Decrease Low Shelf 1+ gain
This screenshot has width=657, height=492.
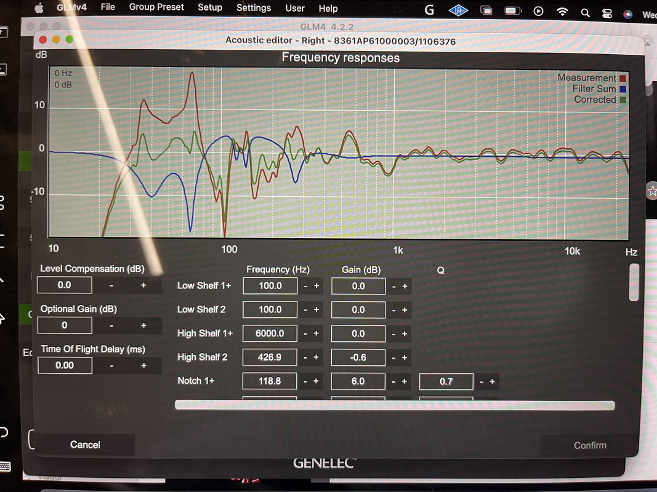[x=393, y=287]
